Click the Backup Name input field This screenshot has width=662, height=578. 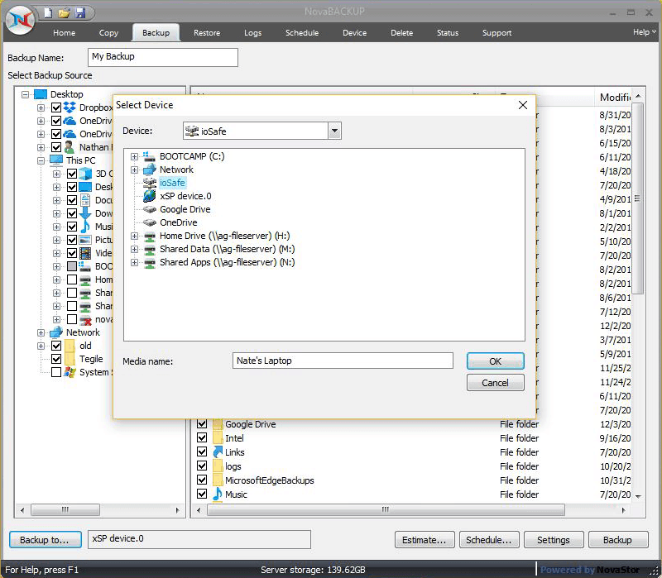(x=163, y=57)
